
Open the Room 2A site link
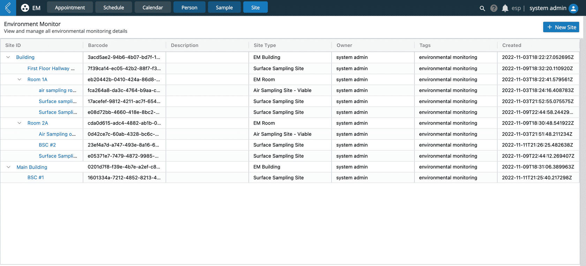point(38,123)
